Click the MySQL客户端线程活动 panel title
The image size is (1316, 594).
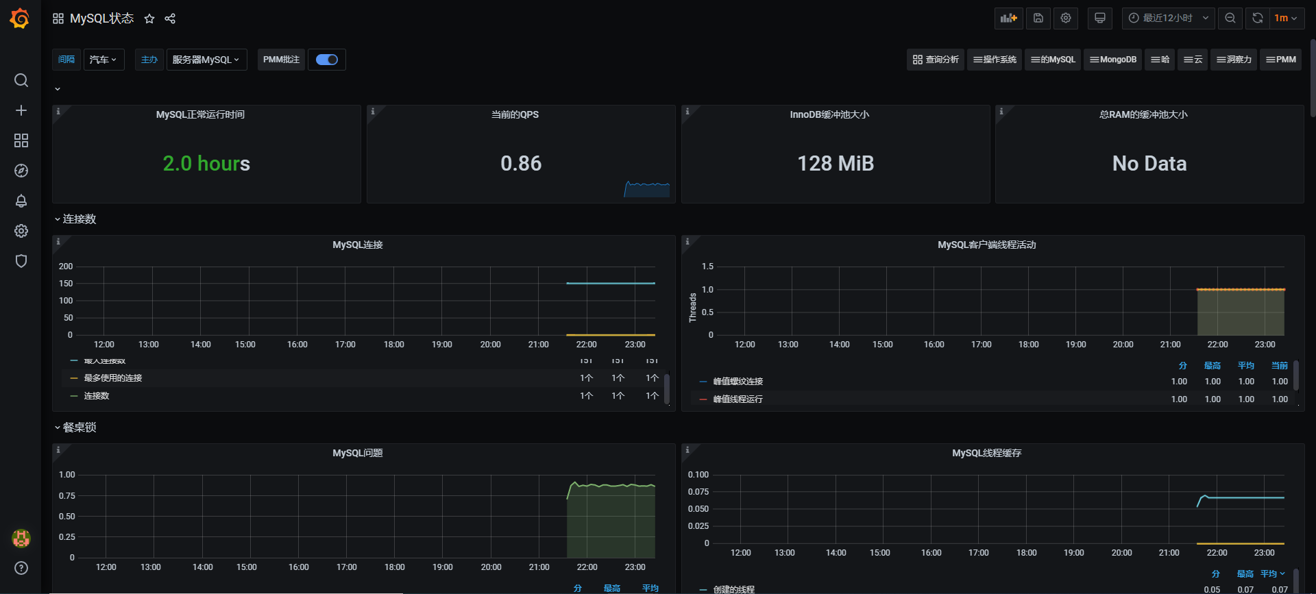[987, 245]
